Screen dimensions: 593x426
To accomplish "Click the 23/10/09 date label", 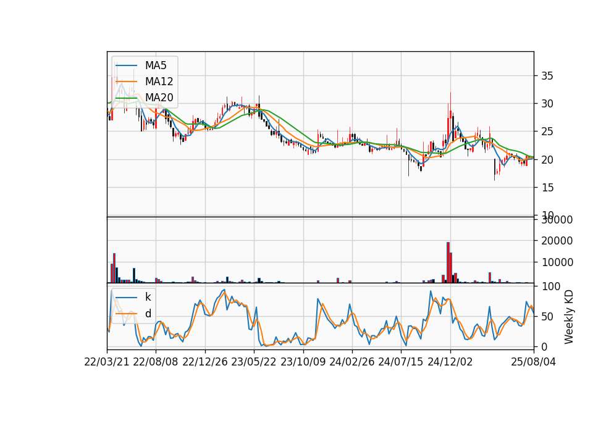I will pyautogui.click(x=303, y=362).
